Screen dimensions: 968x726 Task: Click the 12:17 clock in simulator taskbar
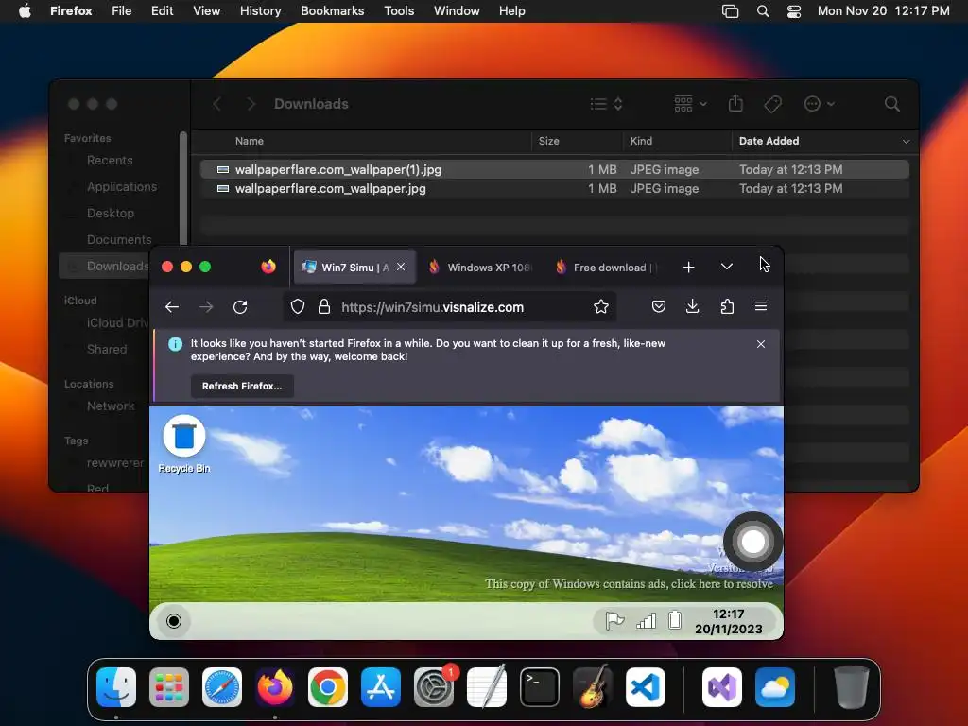coord(729,621)
